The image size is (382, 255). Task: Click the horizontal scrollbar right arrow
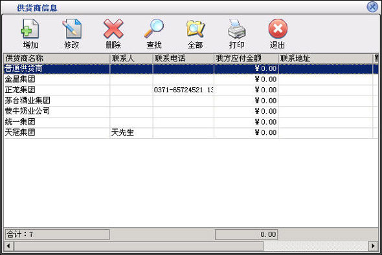tap(373, 246)
